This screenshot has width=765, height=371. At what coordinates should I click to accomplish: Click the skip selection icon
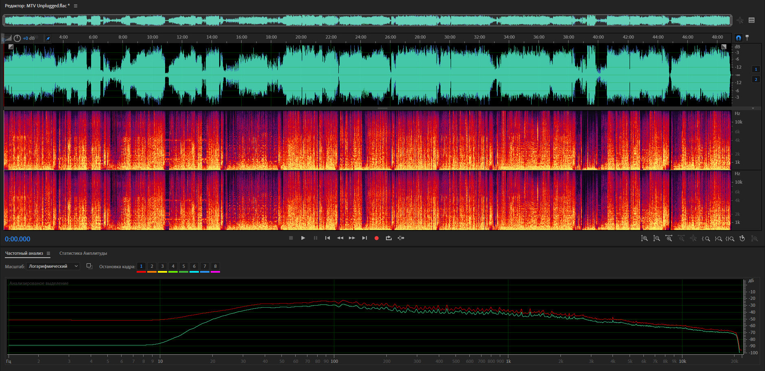click(x=401, y=238)
